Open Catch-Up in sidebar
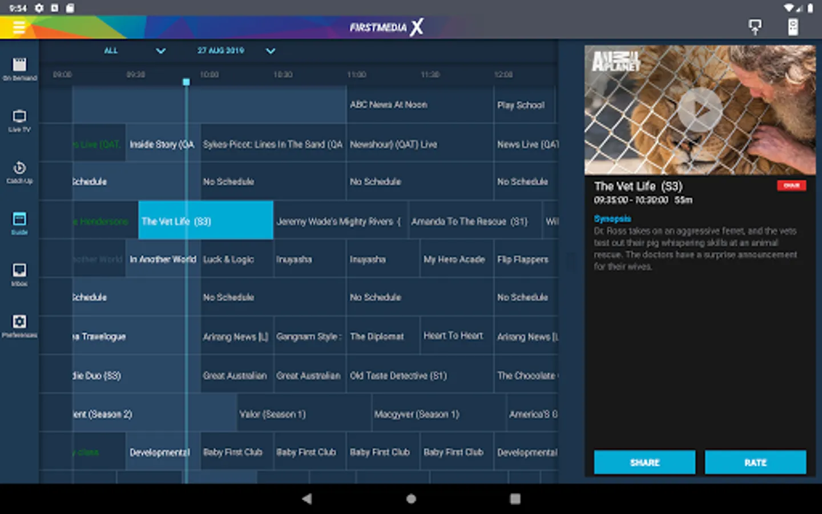The height and width of the screenshot is (514, 822). 19,172
